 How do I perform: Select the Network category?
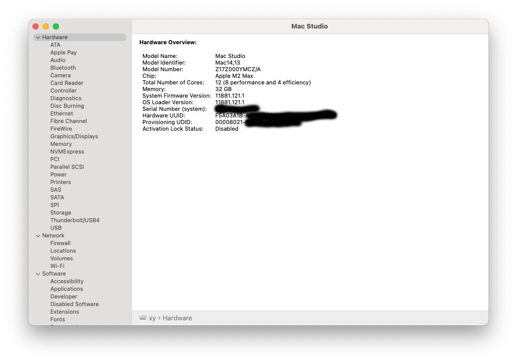pos(53,235)
